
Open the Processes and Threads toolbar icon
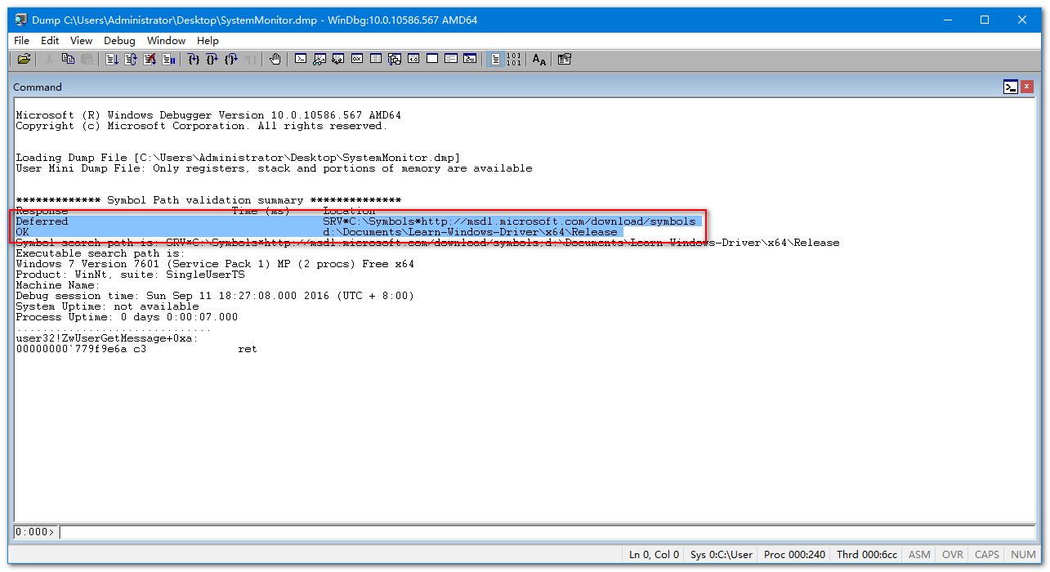pyautogui.click(x=451, y=59)
